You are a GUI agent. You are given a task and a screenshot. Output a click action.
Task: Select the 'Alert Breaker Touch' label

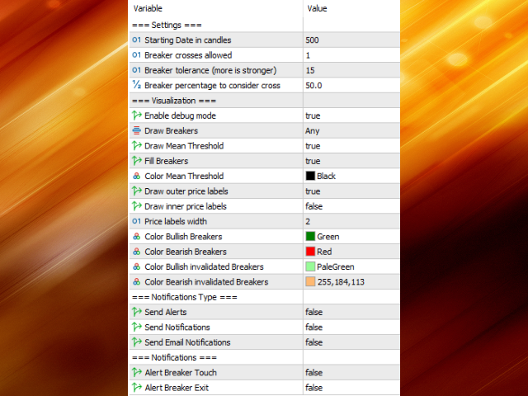point(181,372)
